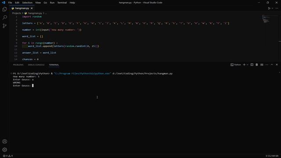281x158 pixels.
Task: Open the Source Control view
Action: (5, 26)
